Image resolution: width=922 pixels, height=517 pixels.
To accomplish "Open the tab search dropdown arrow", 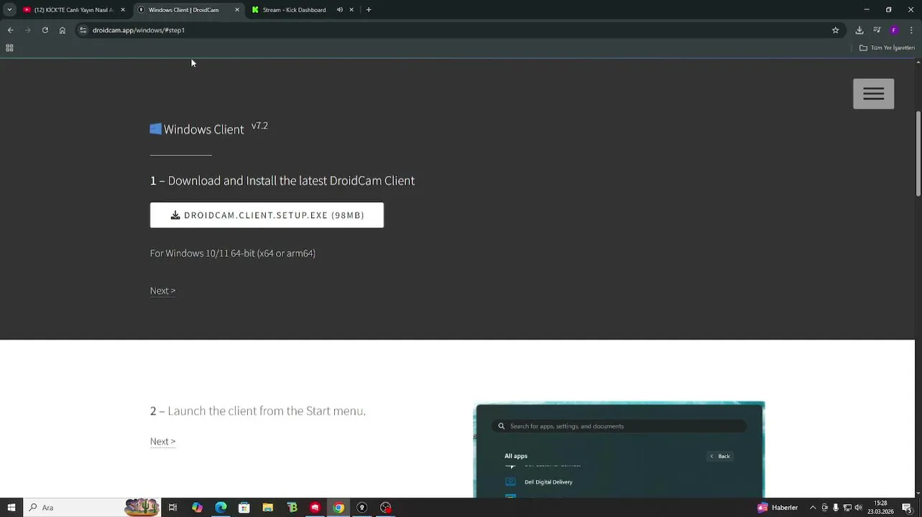I will point(9,10).
